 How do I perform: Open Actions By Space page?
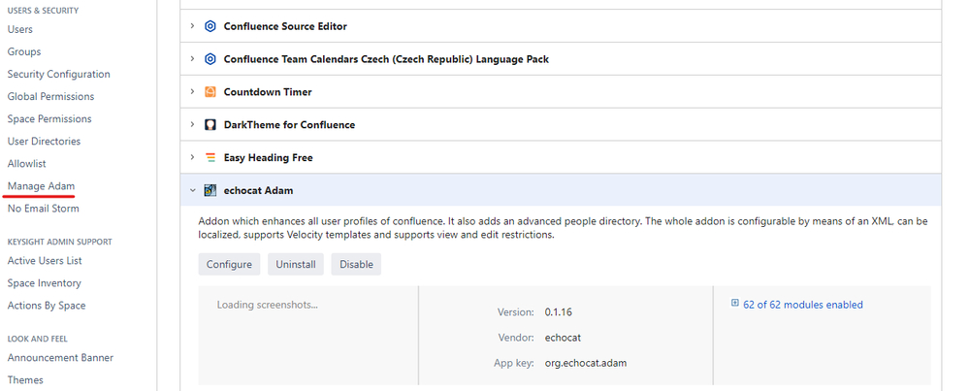tap(47, 306)
